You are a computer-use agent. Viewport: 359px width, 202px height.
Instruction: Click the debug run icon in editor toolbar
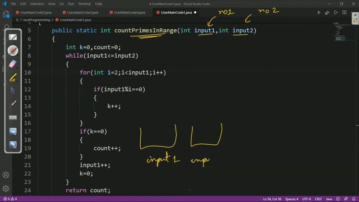tap(327, 12)
